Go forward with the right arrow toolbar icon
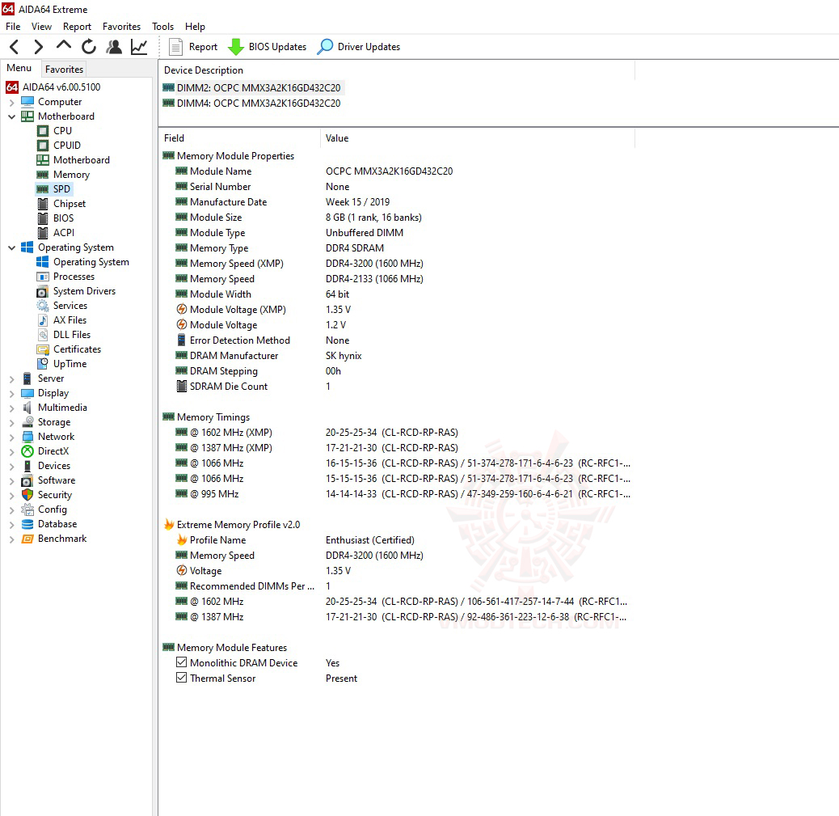Viewport: 839px width, 816px height. [38, 47]
